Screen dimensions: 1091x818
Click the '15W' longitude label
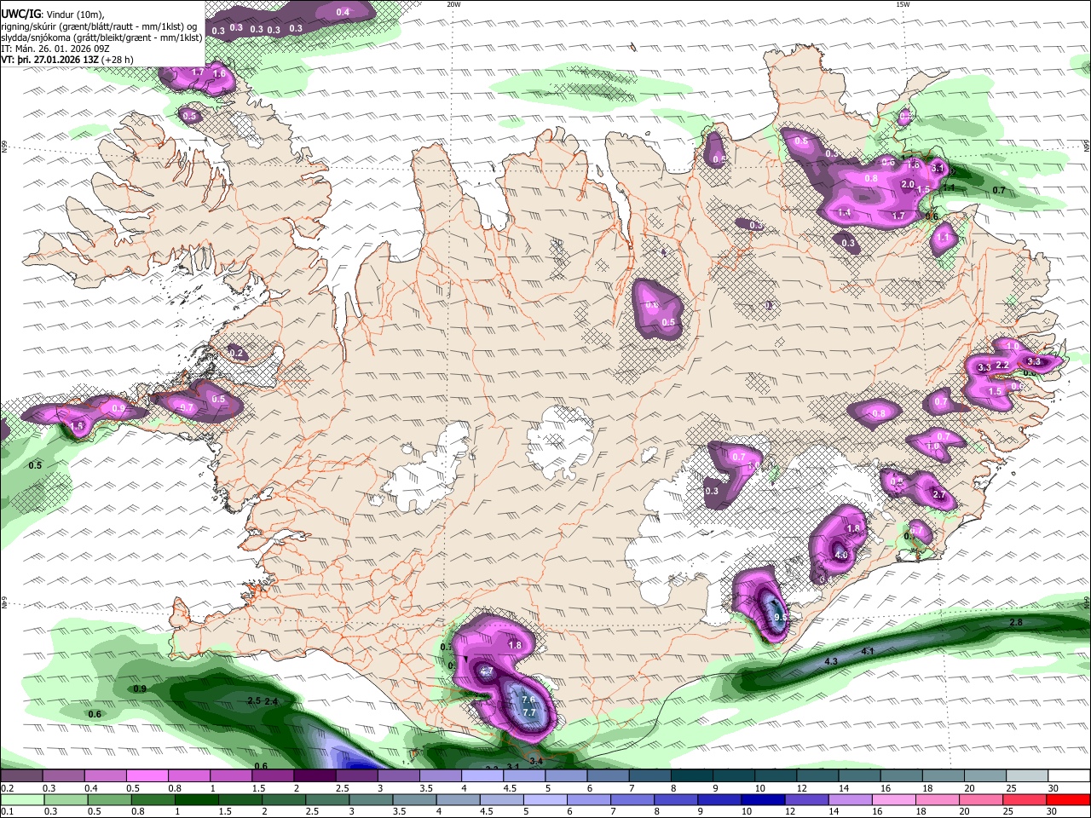(902, 4)
